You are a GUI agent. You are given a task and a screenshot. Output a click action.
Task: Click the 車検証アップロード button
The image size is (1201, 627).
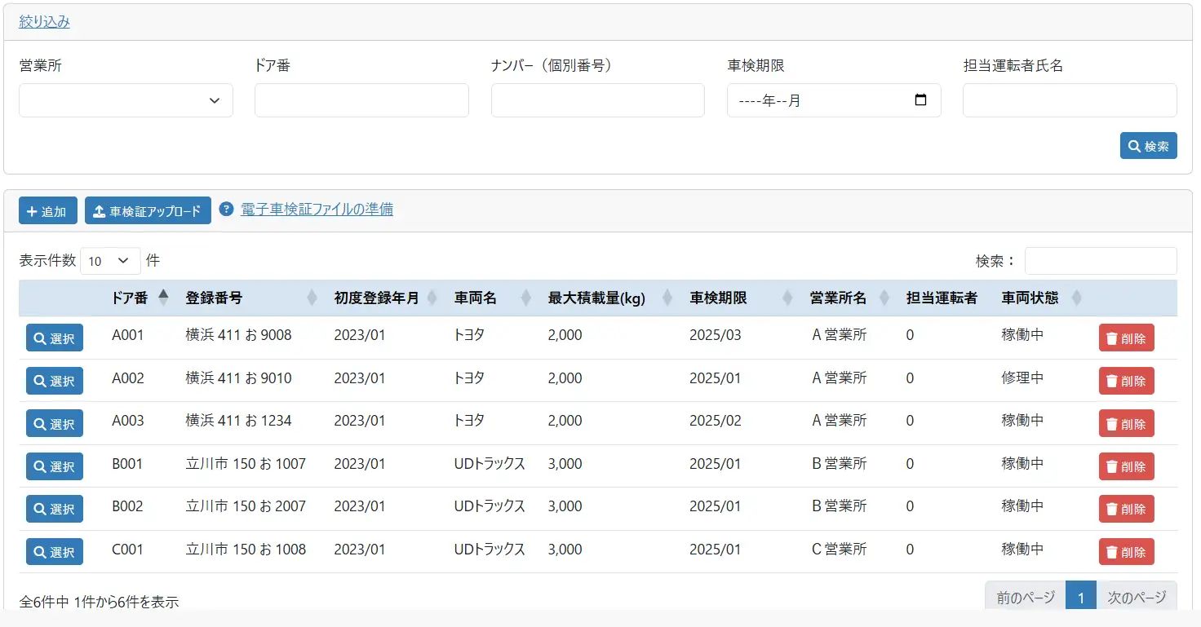coord(148,211)
